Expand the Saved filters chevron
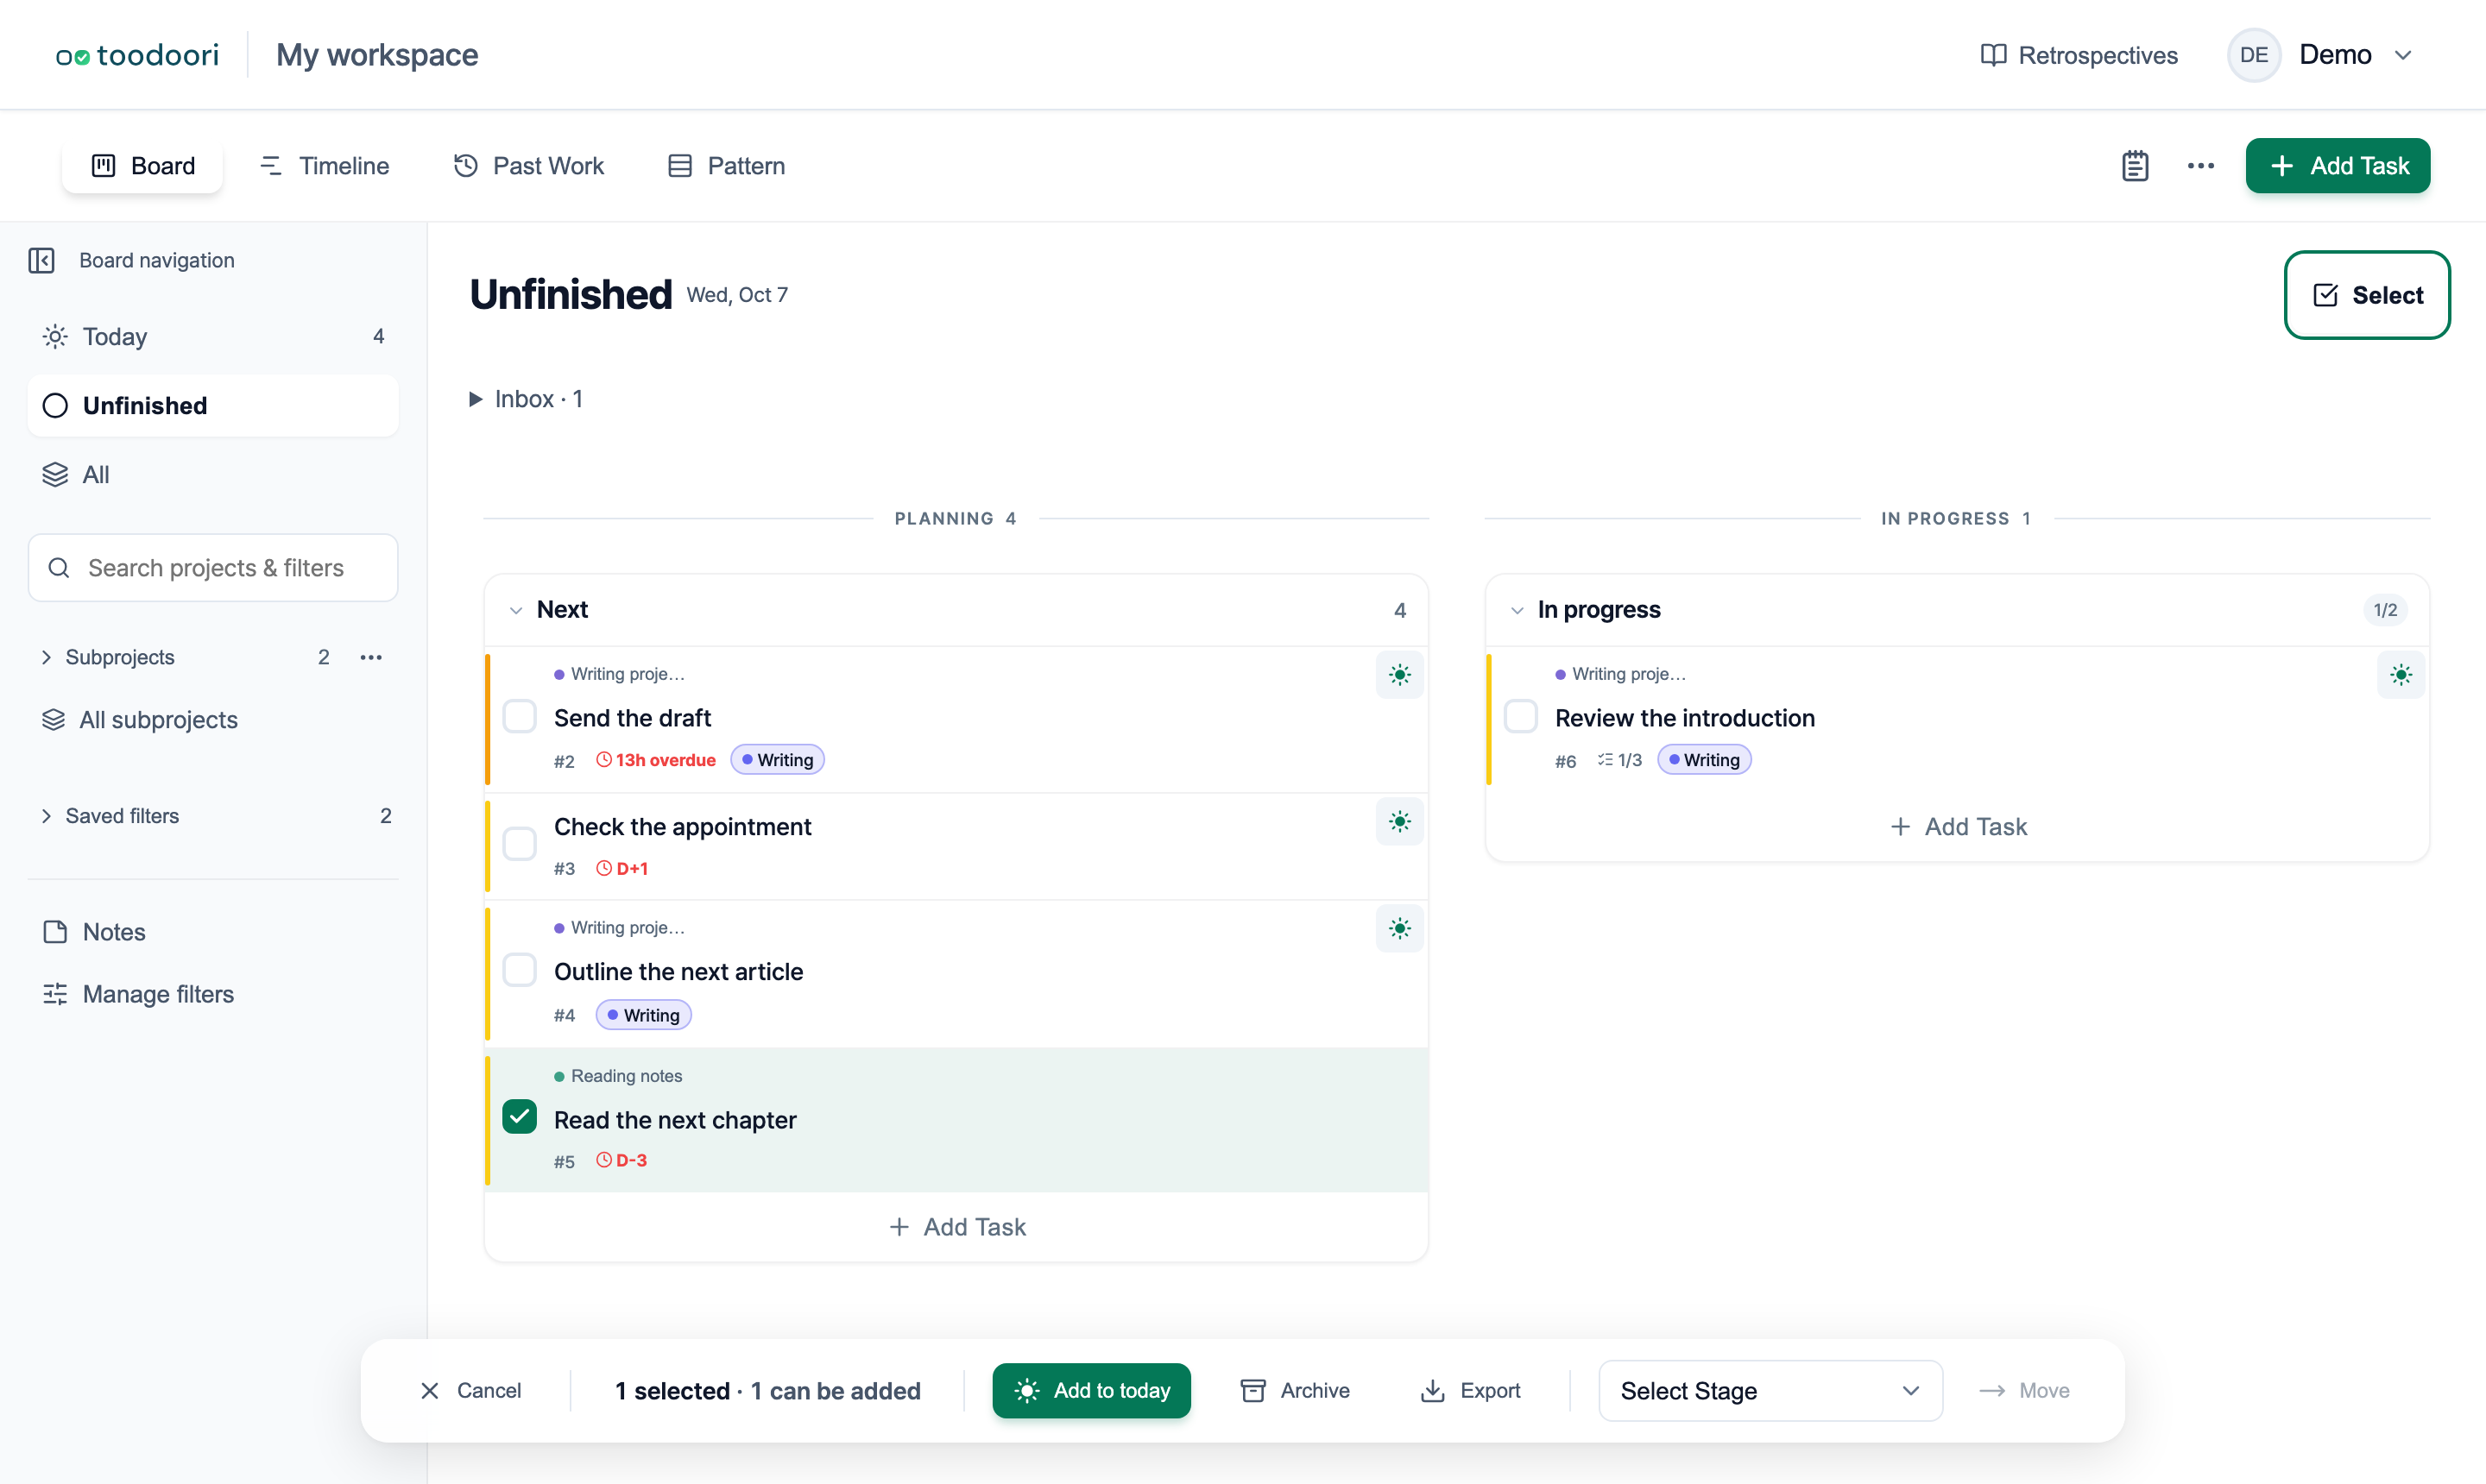Image resolution: width=2486 pixels, height=1484 pixels. tap(46, 816)
